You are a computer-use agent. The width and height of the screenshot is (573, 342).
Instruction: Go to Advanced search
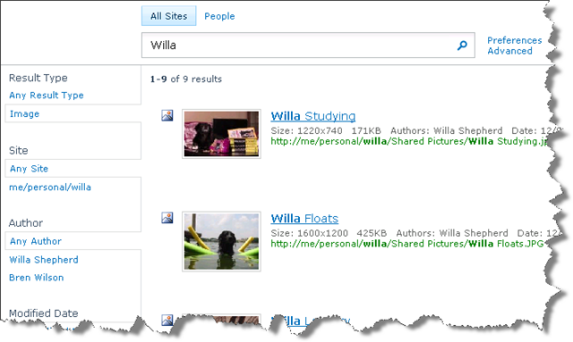509,51
